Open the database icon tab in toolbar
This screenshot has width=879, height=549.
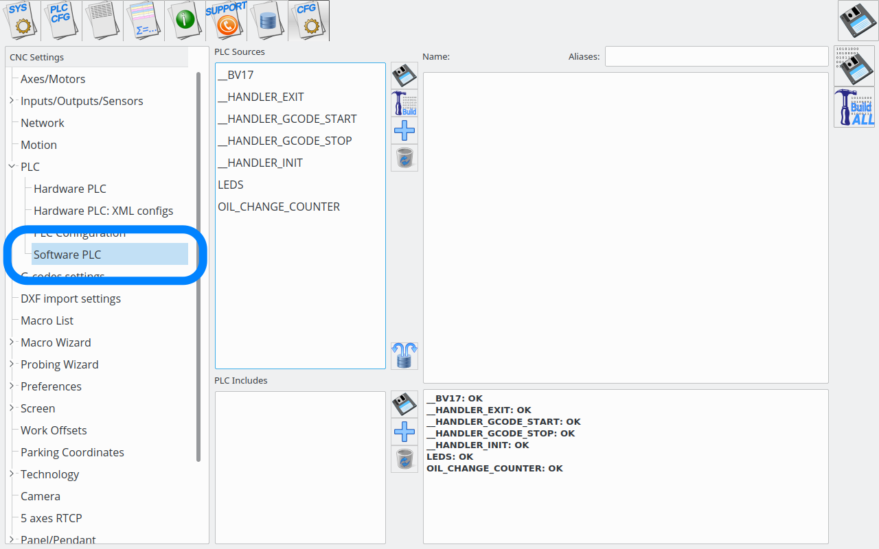267,21
